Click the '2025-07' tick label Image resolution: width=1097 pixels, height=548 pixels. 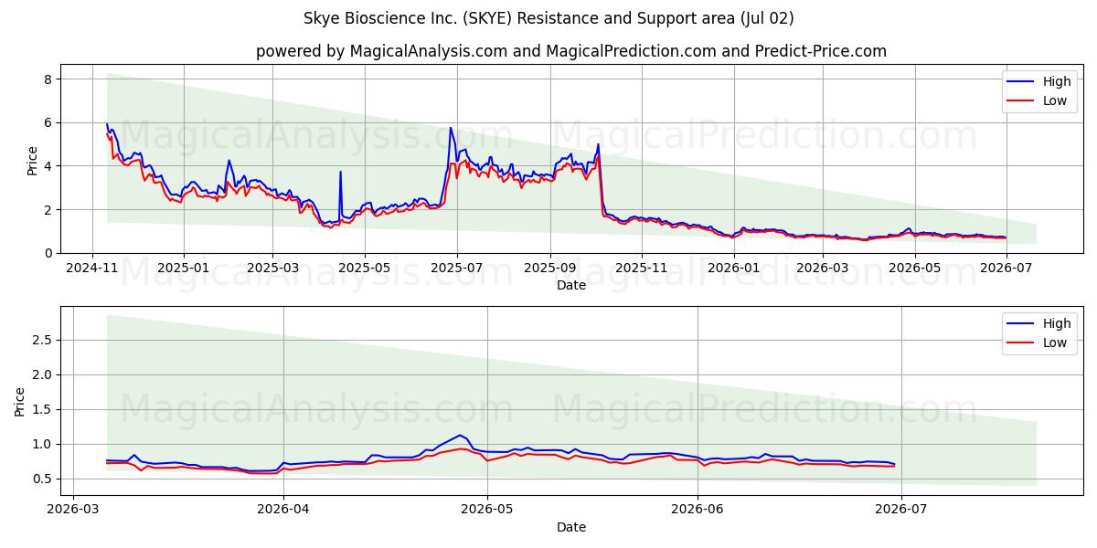pyautogui.click(x=457, y=269)
